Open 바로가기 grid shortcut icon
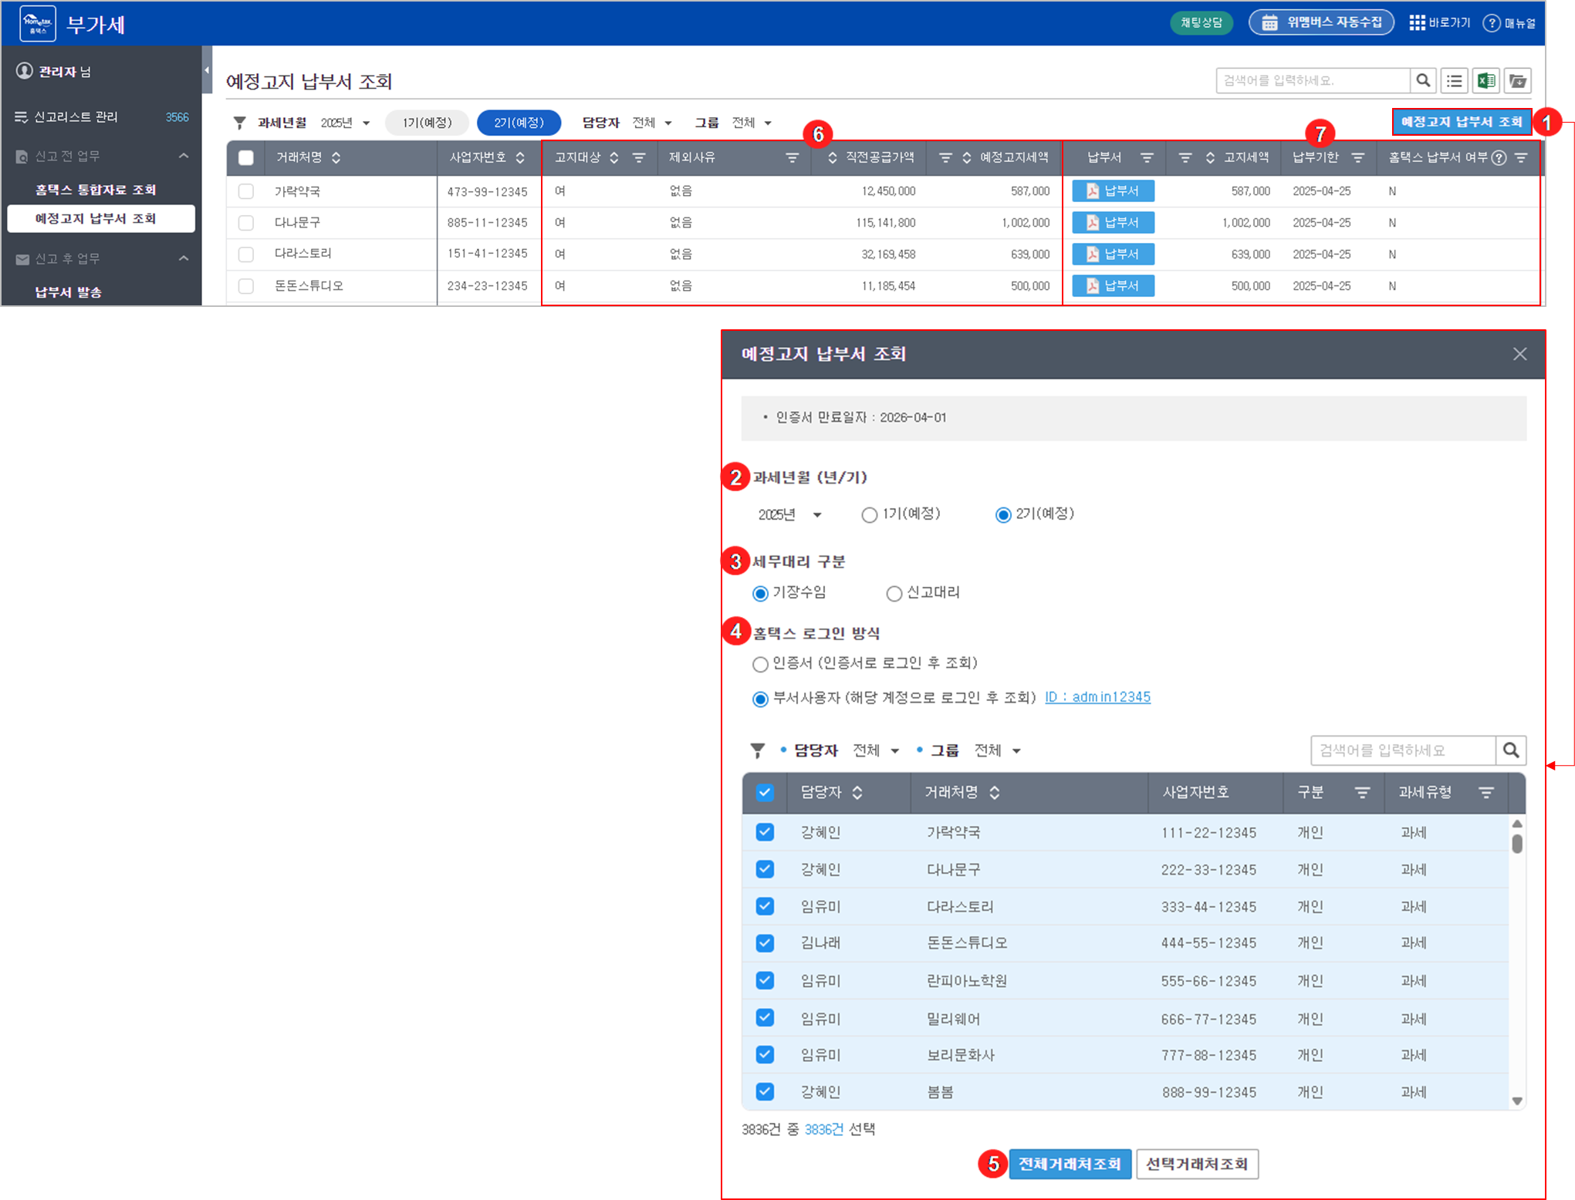This screenshot has height=1200, width=1575. click(1417, 22)
